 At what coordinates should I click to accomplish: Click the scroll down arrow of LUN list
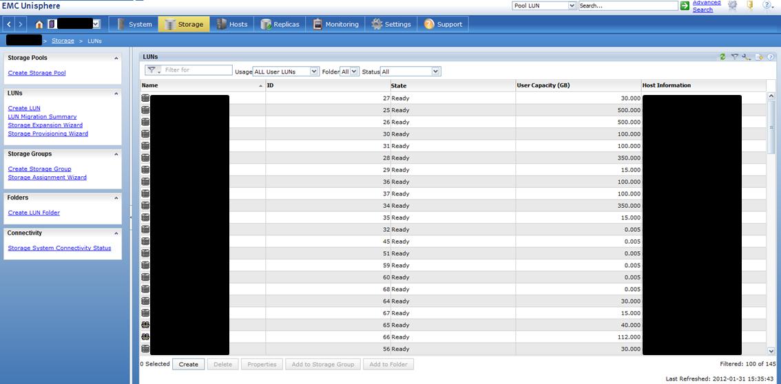point(771,351)
